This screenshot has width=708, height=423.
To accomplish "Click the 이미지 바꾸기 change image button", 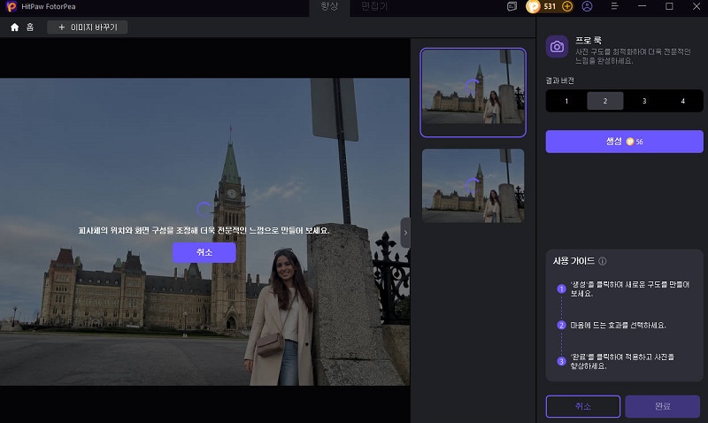I will [88, 27].
